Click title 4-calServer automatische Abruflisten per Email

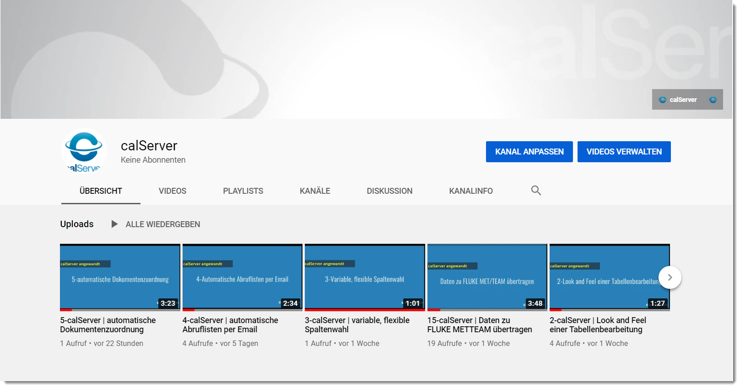[230, 325]
